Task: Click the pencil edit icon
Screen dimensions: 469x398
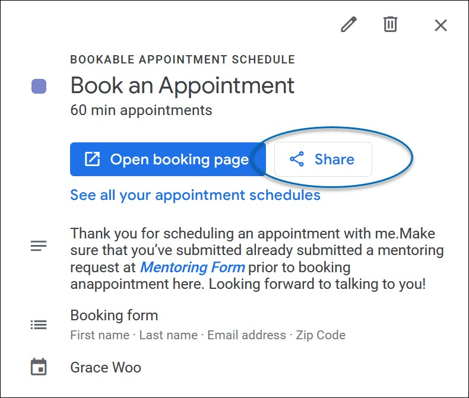Action: 348,25
